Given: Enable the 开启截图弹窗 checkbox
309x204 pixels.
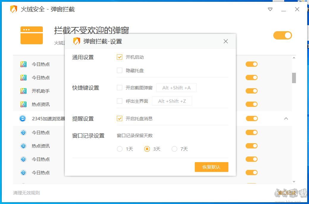Looking at the screenshot, I should pos(119,87).
